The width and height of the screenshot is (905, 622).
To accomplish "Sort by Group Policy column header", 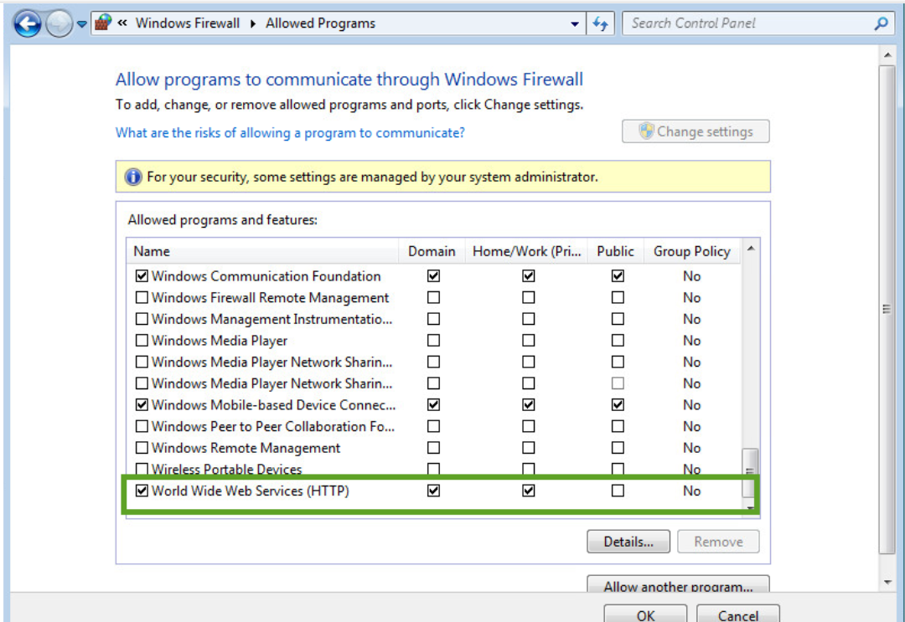I will tap(691, 251).
